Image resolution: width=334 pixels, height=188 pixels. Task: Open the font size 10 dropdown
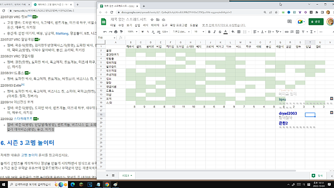[199, 32]
